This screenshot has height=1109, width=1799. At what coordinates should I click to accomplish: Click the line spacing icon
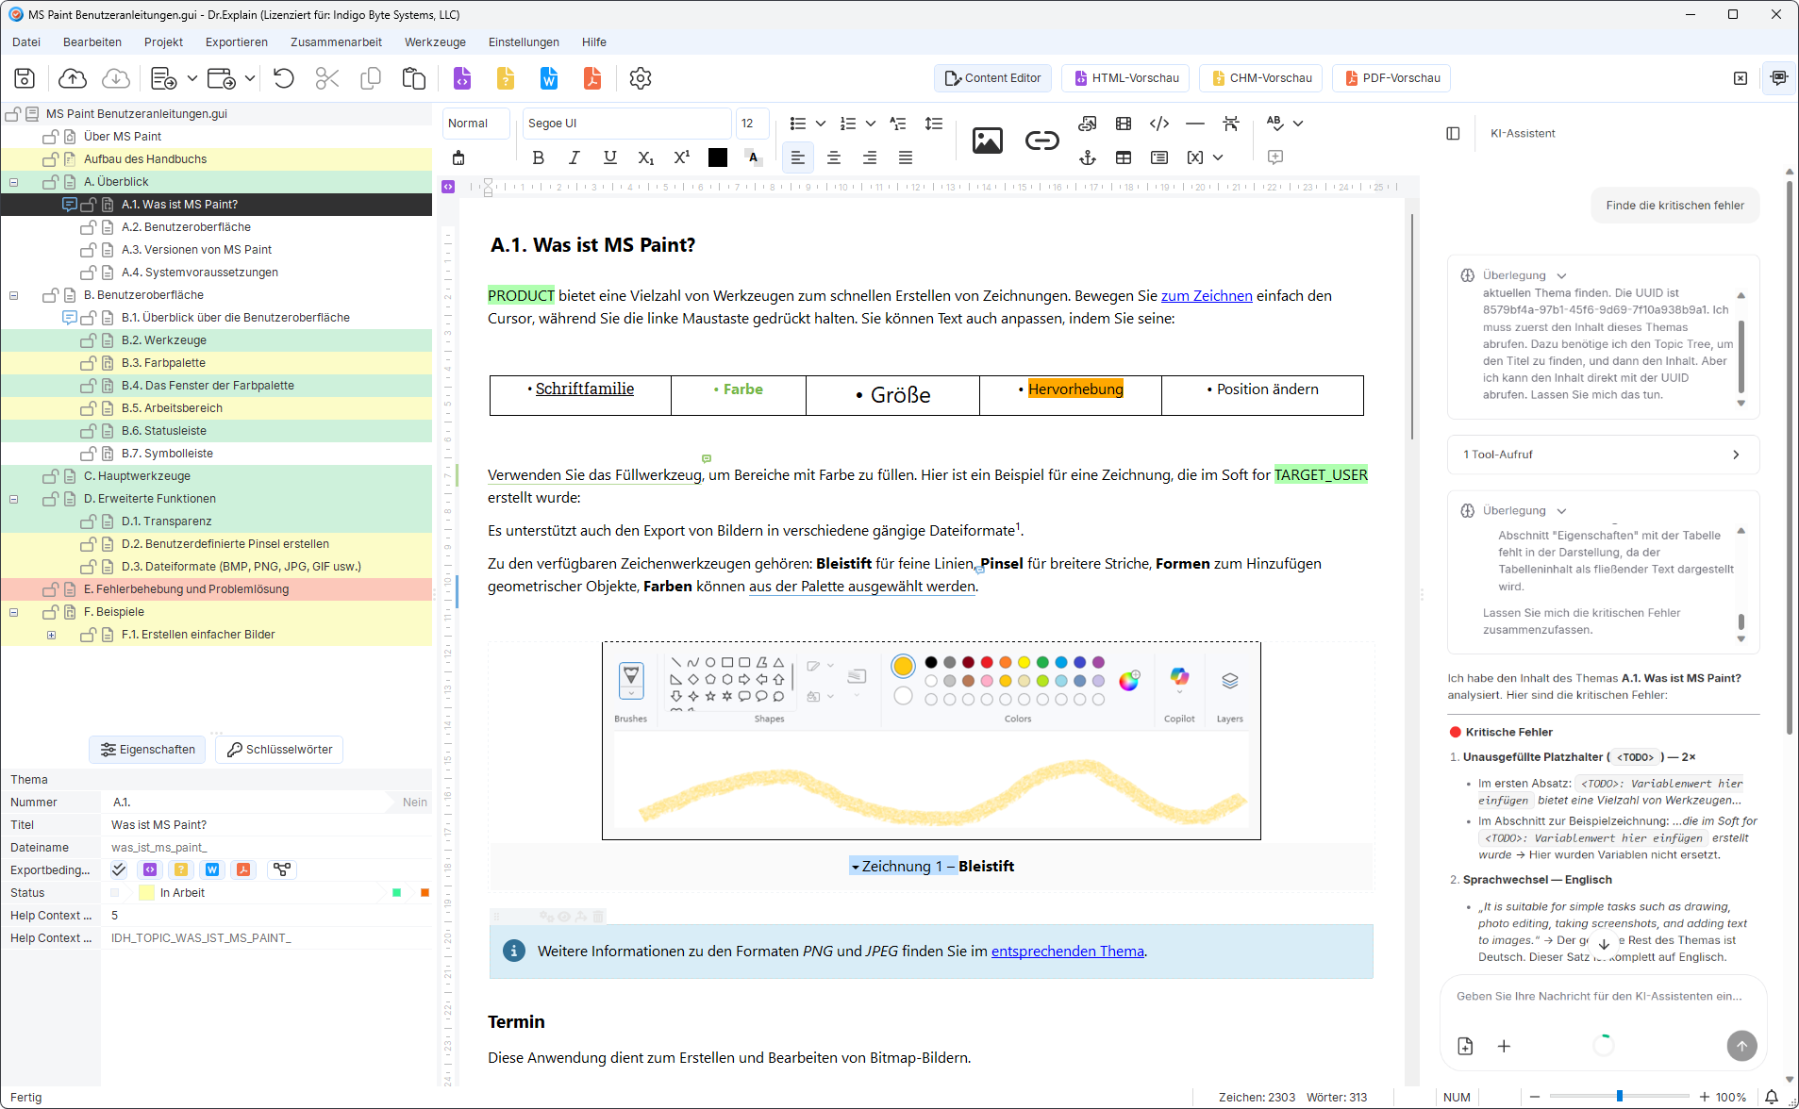pos(934,124)
